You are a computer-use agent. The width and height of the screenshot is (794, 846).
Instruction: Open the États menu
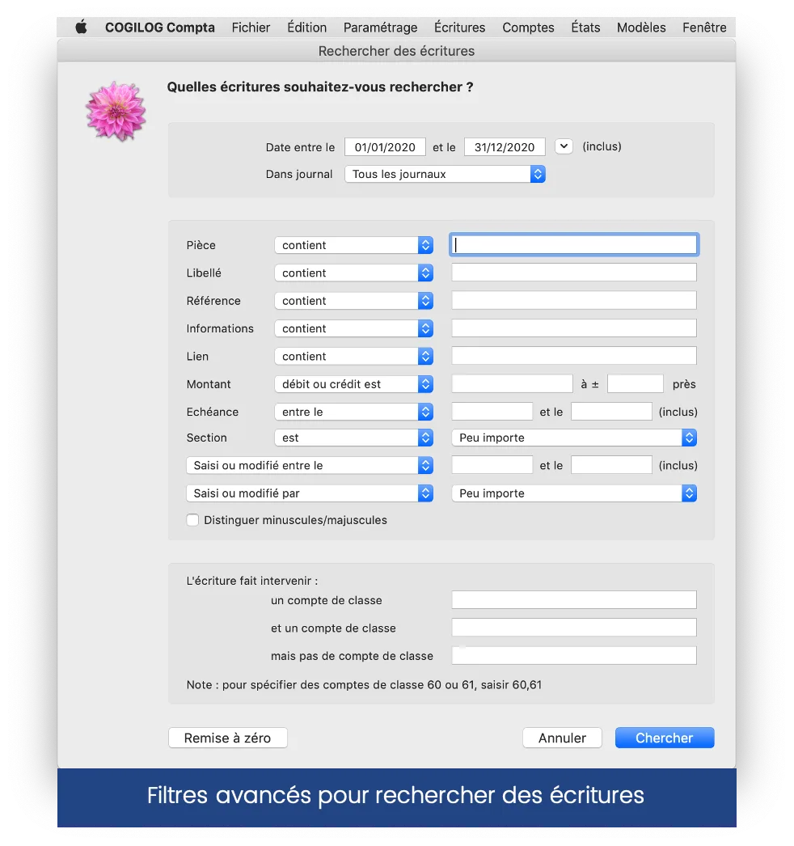point(585,27)
